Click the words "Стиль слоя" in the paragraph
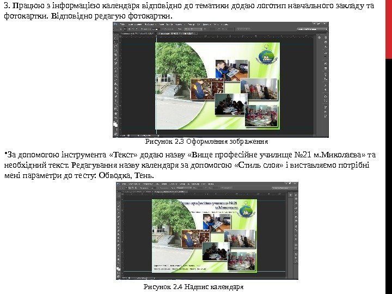The width and height of the screenshot is (392, 294). (259, 166)
